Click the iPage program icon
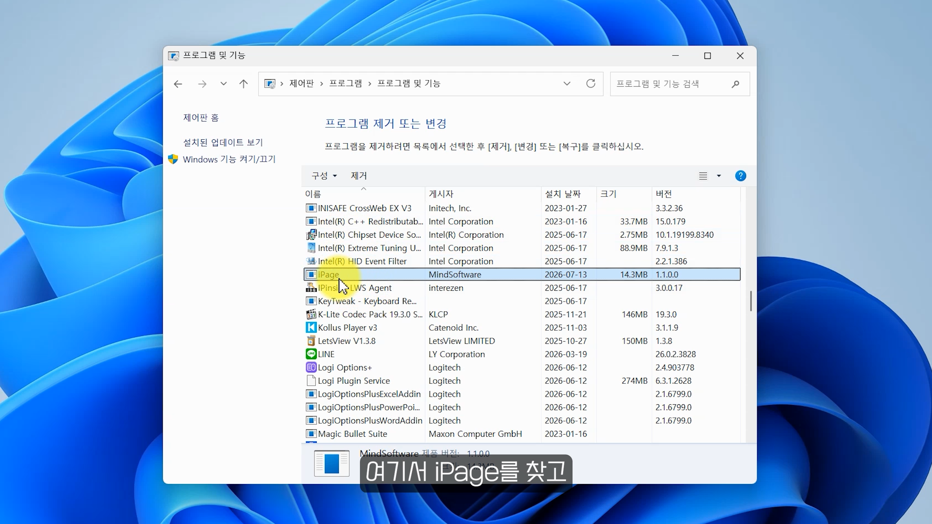Screen dimensions: 932x524 (x=311, y=274)
